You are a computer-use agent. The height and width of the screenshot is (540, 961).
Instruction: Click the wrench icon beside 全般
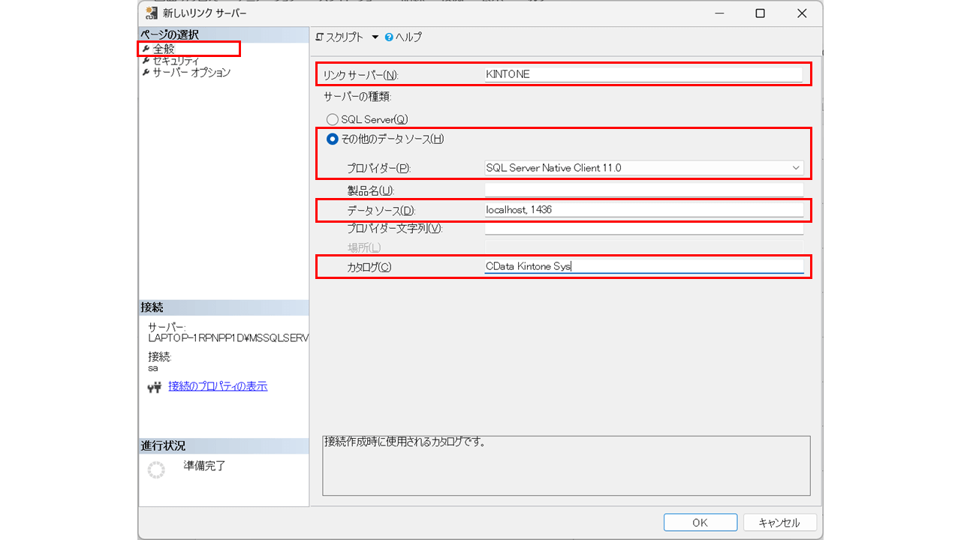(x=146, y=49)
